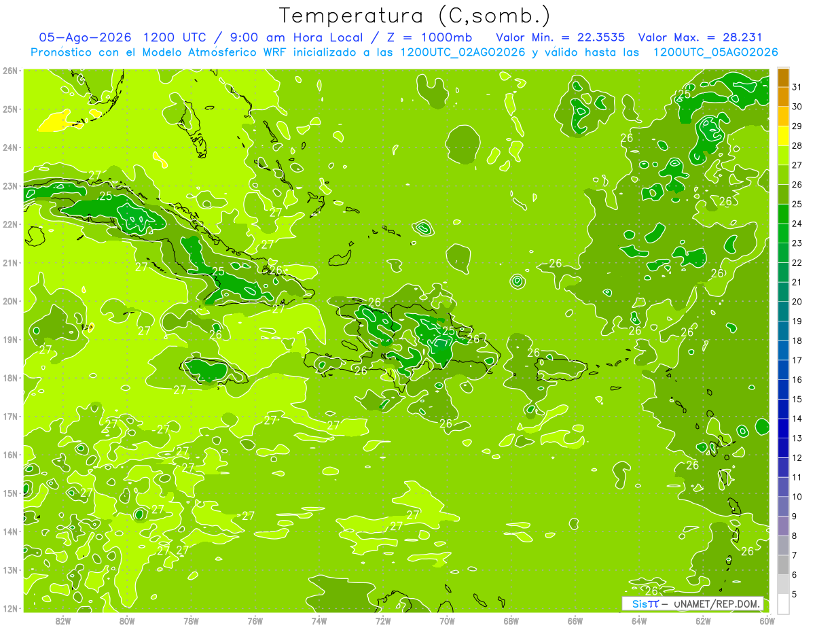Screen dimensions: 815x630
Task: Click the colorbar label '17'
Action: coord(797,360)
